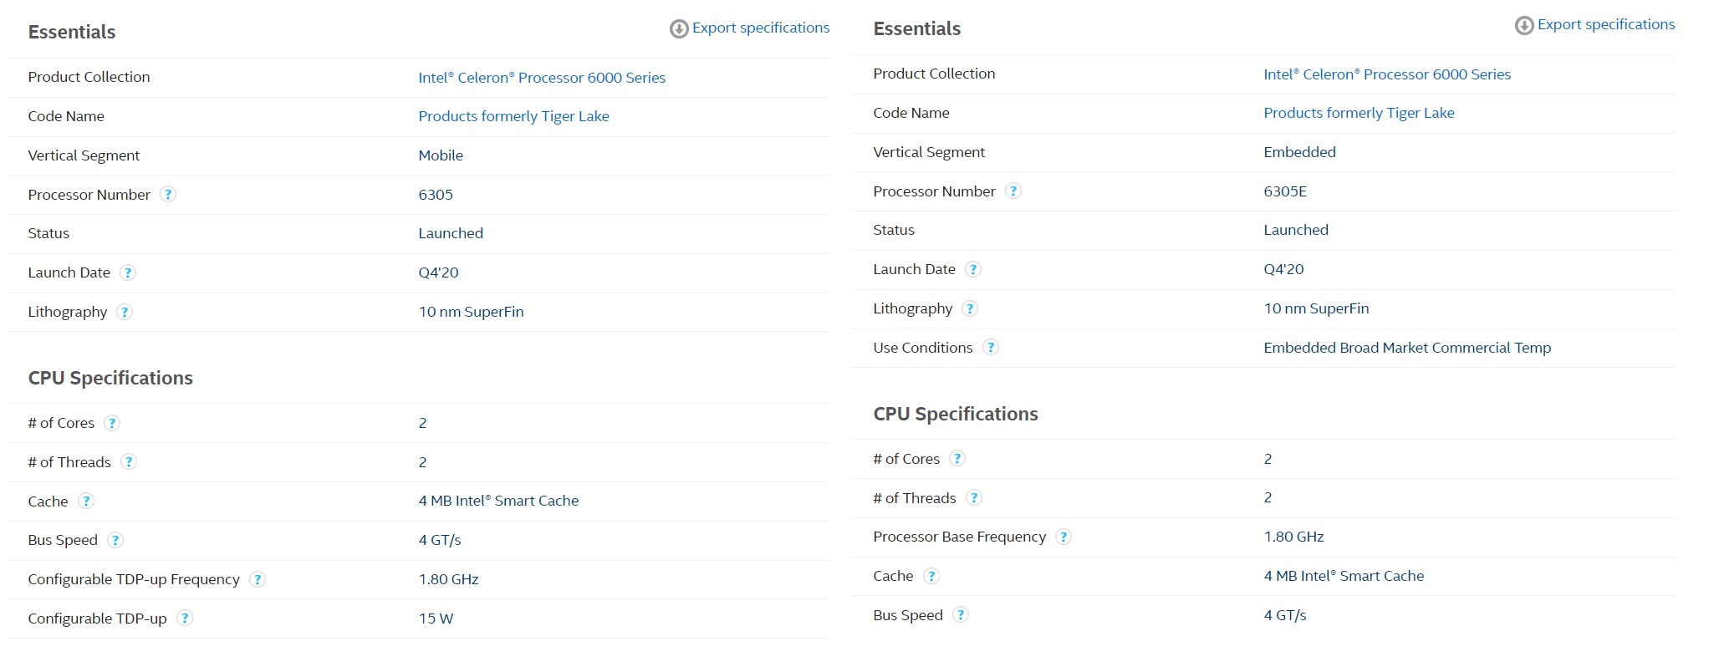Click # of Cores help icon in Mobile panel

(x=112, y=423)
